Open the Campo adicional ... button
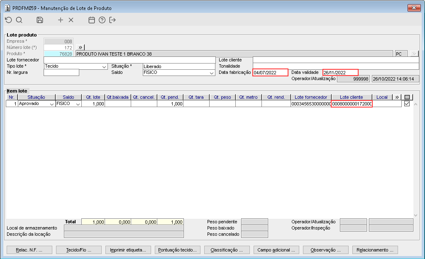This screenshot has height=259, width=425. point(276,250)
